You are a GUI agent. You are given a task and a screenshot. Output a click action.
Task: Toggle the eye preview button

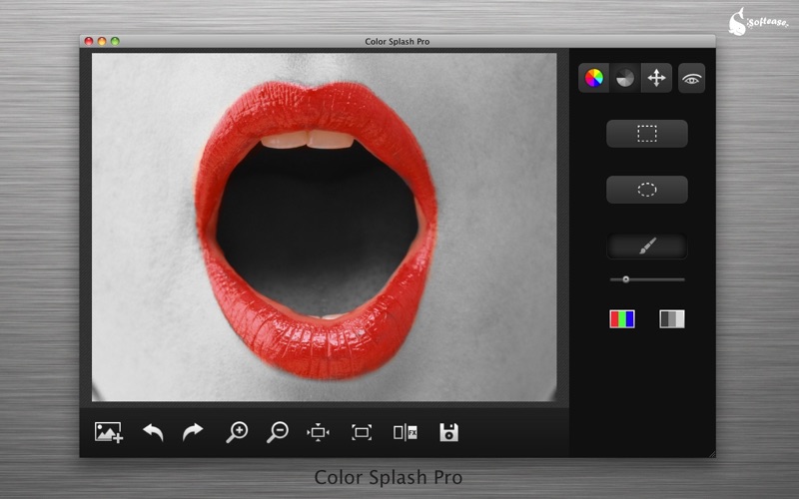691,78
